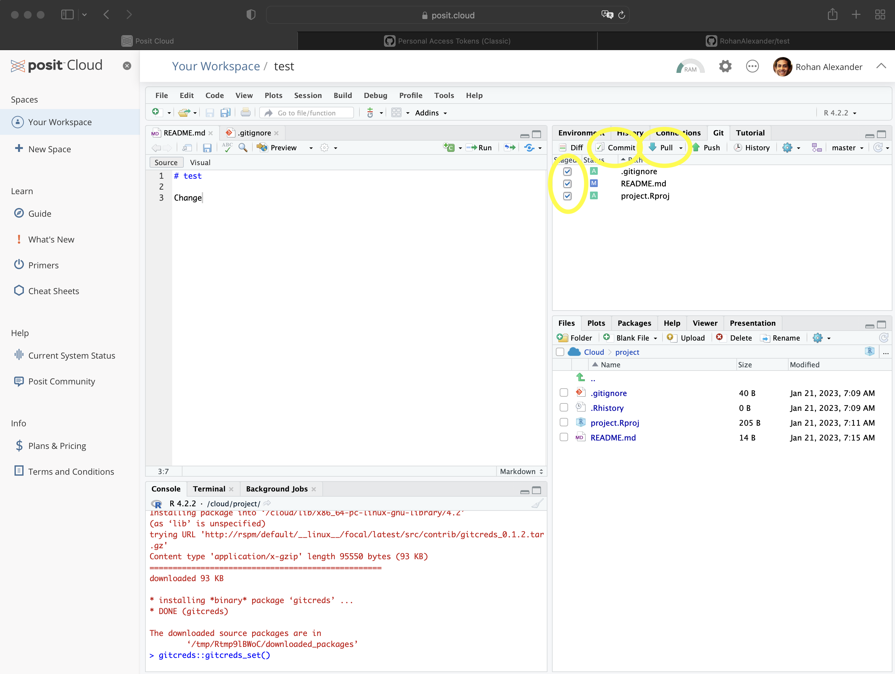895x674 pixels.
Task: Open the R 4.2.2 version dropdown
Action: tap(840, 113)
